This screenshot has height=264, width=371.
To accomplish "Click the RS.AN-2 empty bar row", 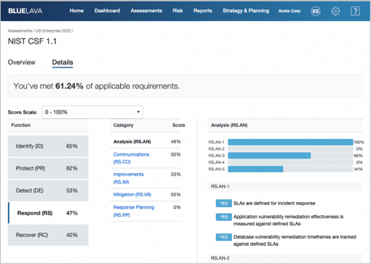I will pos(290,149).
